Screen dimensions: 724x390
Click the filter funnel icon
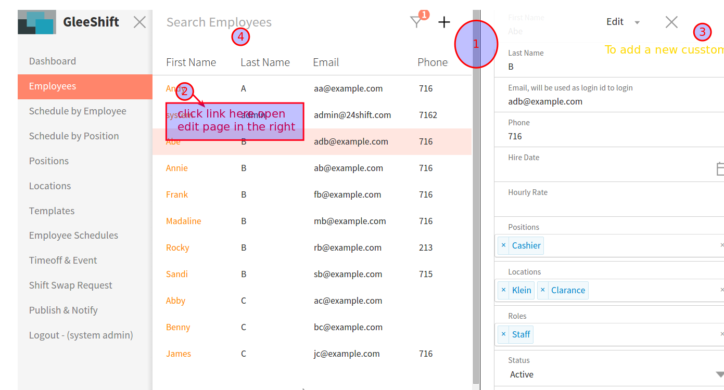point(416,22)
